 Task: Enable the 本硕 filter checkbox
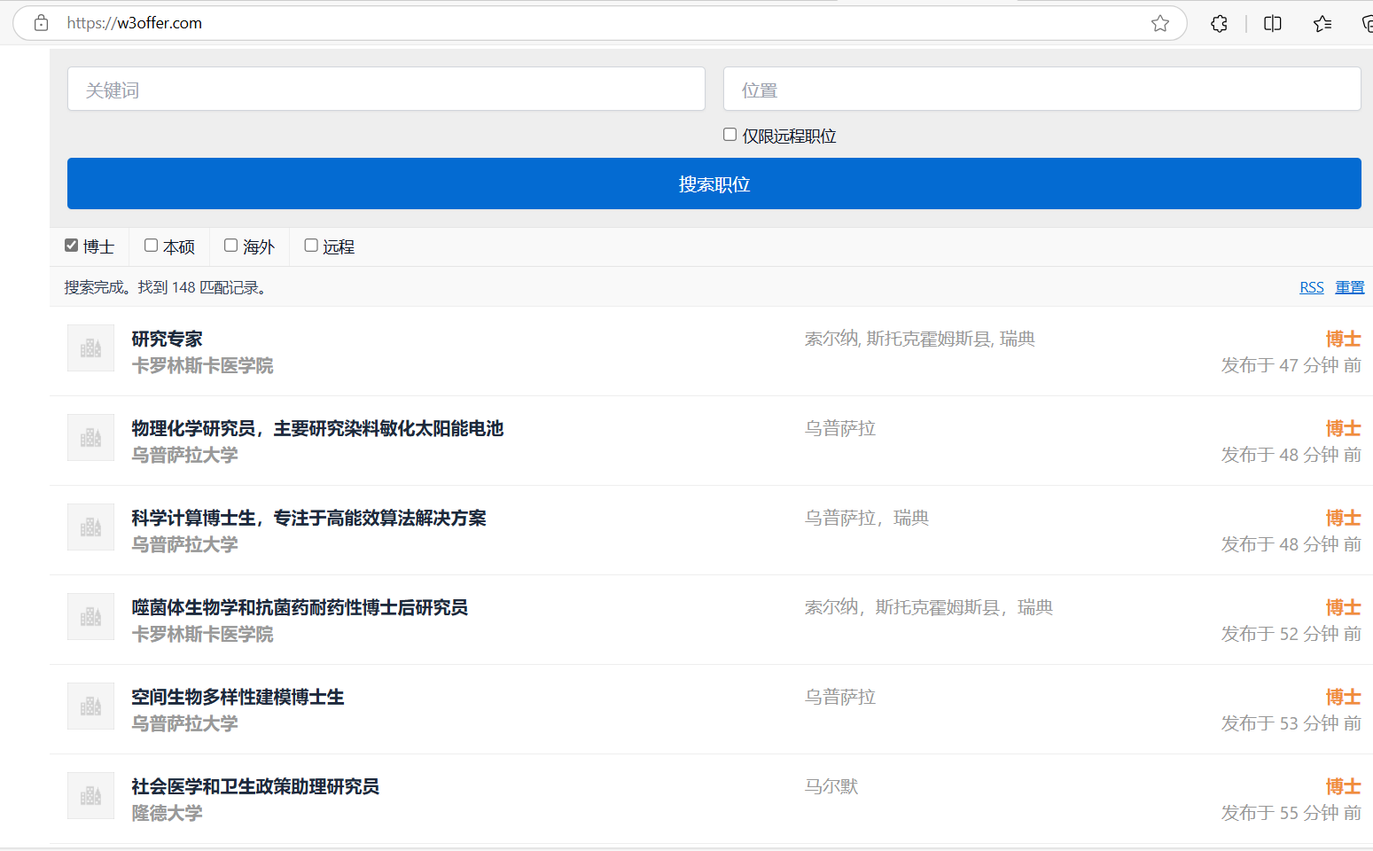pos(152,246)
